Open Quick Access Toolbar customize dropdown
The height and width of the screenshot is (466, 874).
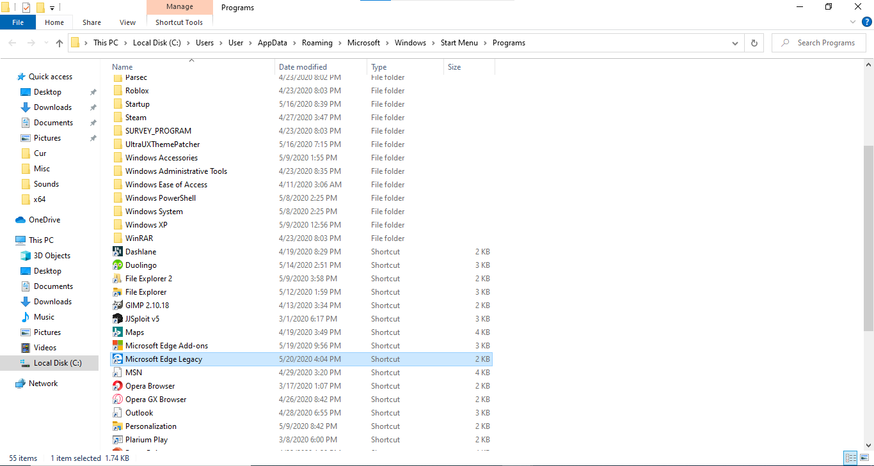(x=52, y=8)
